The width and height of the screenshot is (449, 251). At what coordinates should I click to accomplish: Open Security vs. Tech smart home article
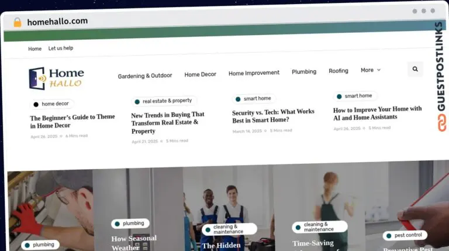[x=273, y=116]
